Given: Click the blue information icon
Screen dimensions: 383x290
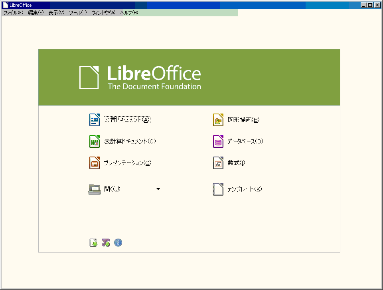Looking at the screenshot, I should pos(118,243).
